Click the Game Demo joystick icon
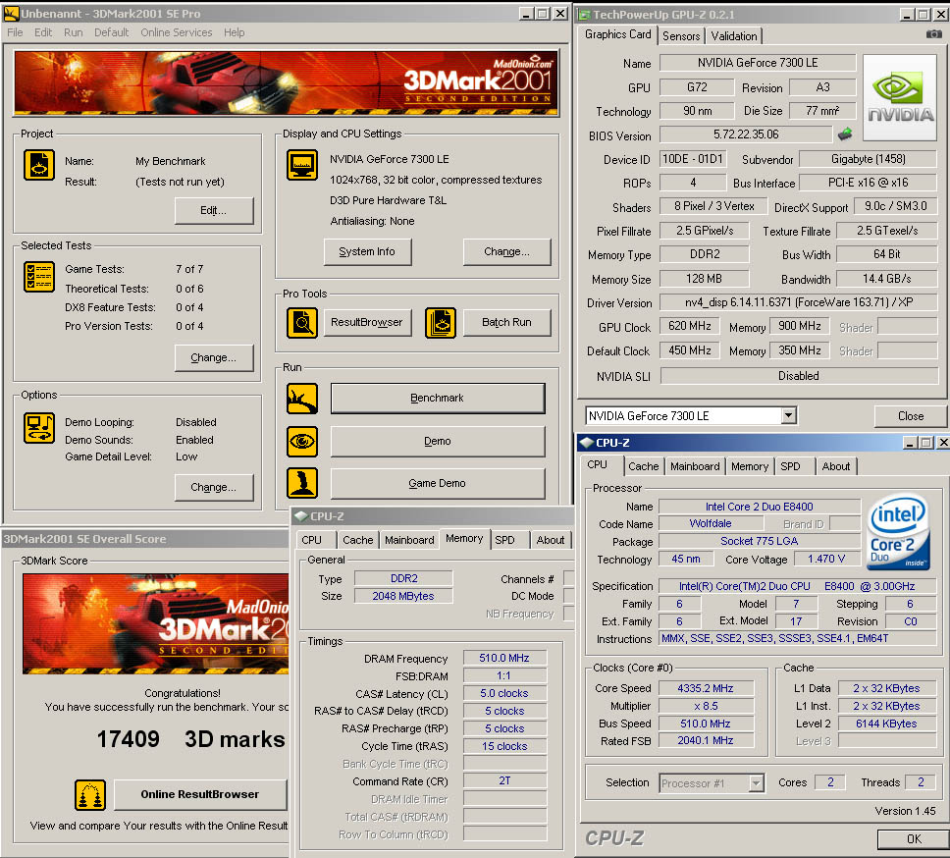This screenshot has height=858, width=950. [301, 483]
